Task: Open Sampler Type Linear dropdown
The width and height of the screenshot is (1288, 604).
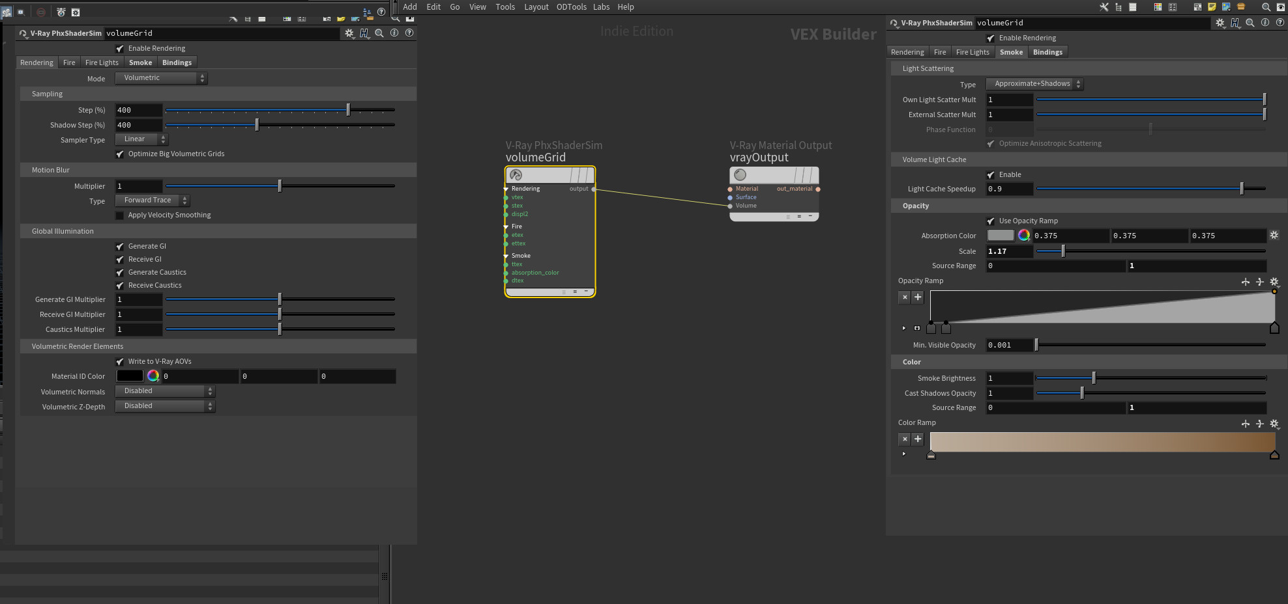Action: click(141, 139)
